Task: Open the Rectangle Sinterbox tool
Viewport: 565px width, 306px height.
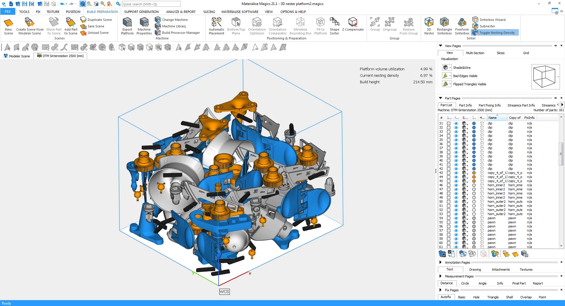Action: click(x=444, y=22)
